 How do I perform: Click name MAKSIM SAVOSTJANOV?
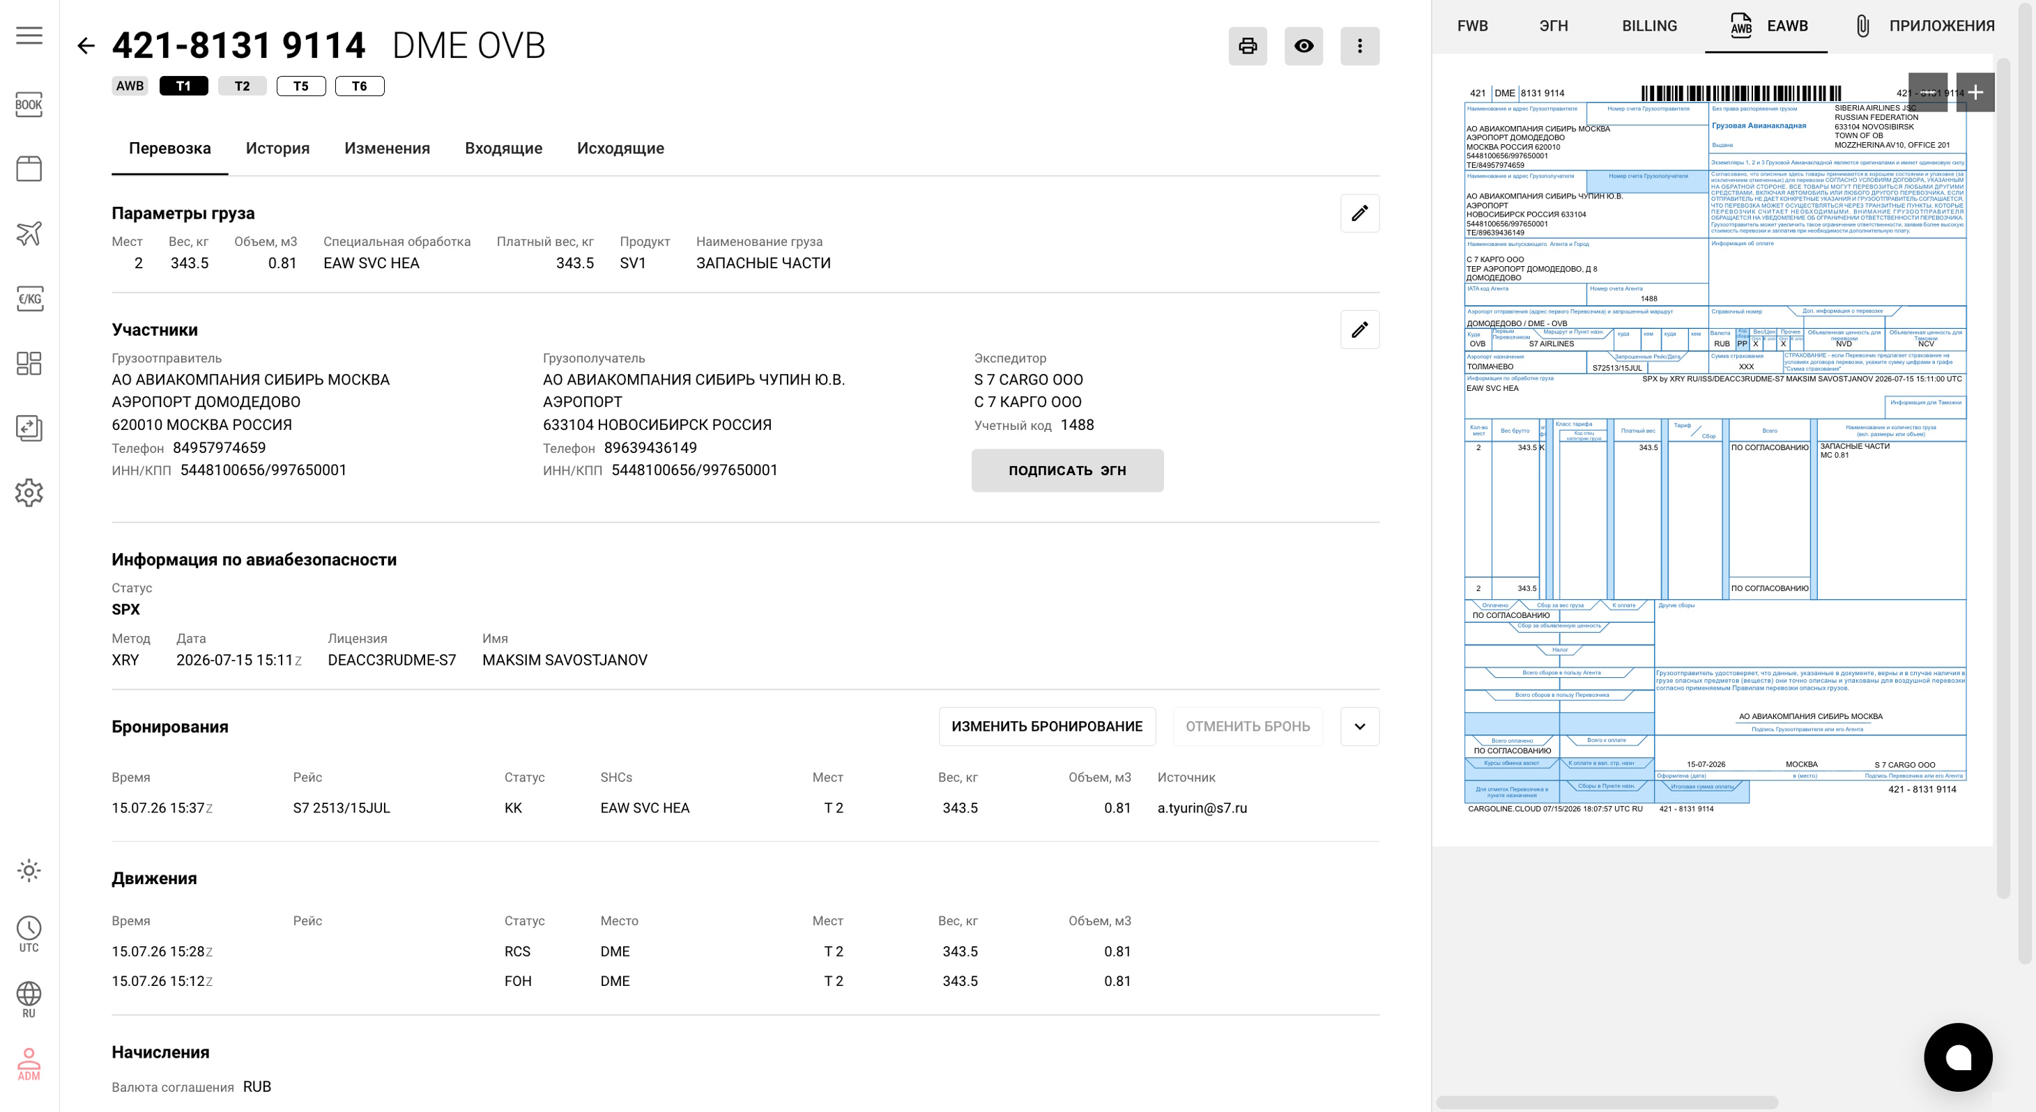tap(565, 661)
